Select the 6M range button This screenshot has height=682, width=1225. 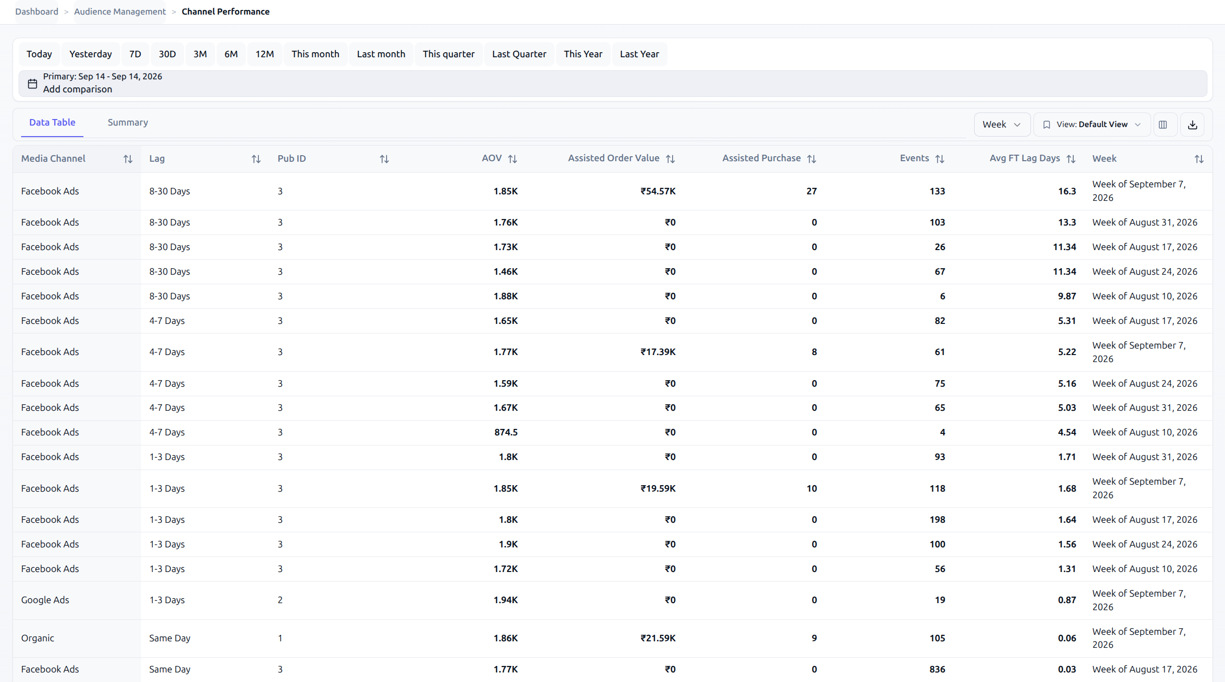(x=231, y=54)
